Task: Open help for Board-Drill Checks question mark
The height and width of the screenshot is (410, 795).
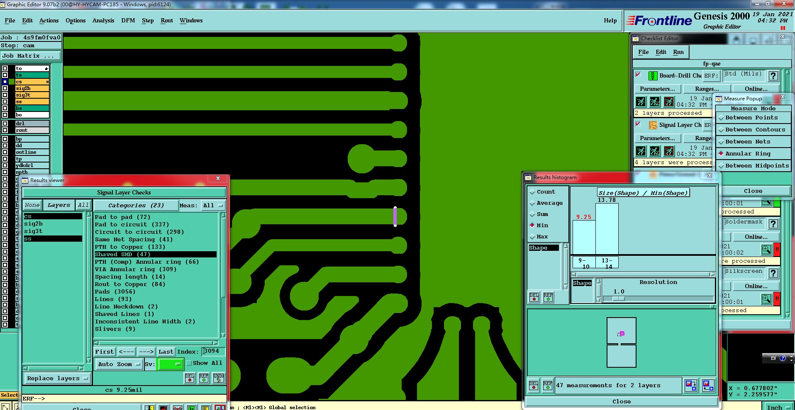Action: [x=773, y=76]
